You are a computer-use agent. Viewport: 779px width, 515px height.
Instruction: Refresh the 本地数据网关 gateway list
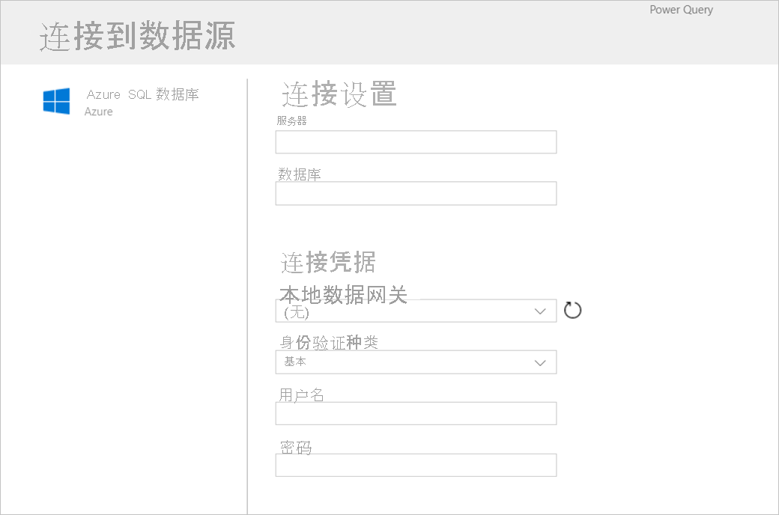click(572, 310)
